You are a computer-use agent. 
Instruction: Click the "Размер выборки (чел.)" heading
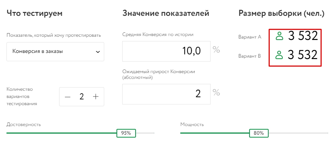281,14
